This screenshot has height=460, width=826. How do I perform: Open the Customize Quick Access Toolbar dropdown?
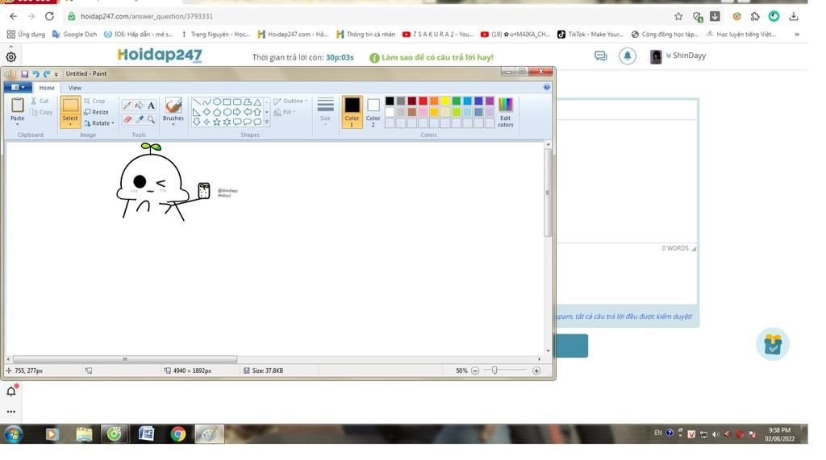pos(56,74)
